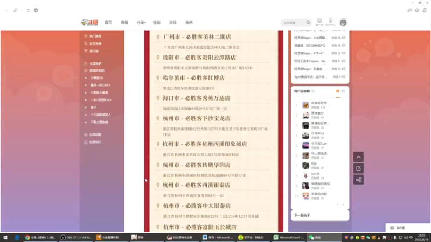Image resolution: width=431 pixels, height=242 pixels.
Task: Open the Windows Start menu
Action: [5, 237]
